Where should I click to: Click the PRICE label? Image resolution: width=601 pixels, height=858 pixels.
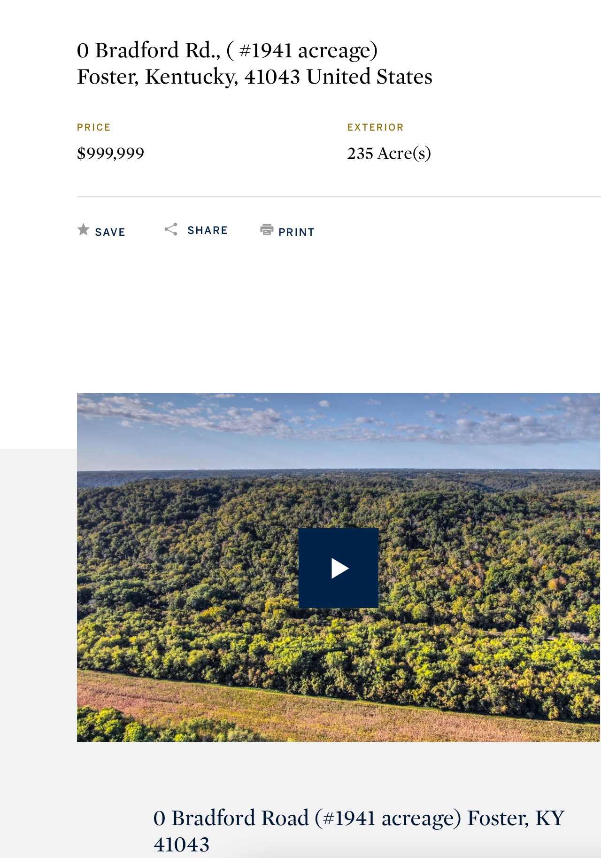tap(94, 127)
